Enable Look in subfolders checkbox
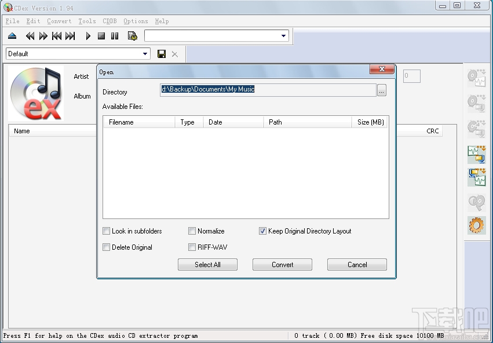The image size is (493, 343). coord(106,231)
